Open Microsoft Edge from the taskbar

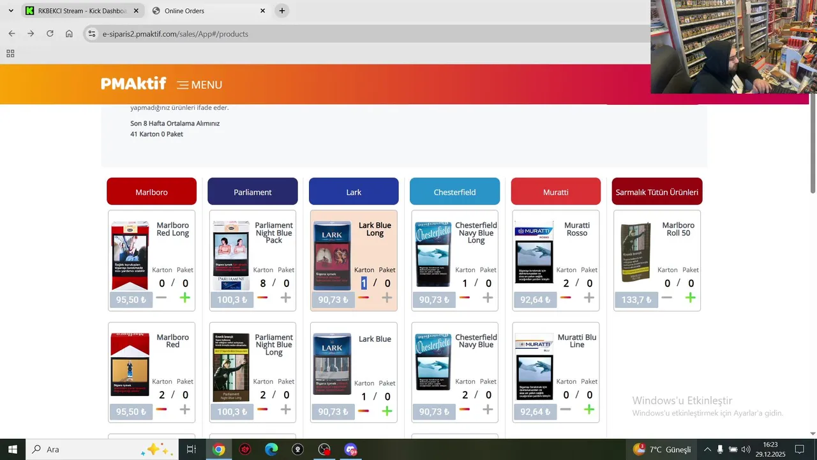coord(271,449)
